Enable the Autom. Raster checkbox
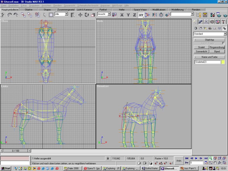The width and height of the screenshot is (228, 171). 223,43
